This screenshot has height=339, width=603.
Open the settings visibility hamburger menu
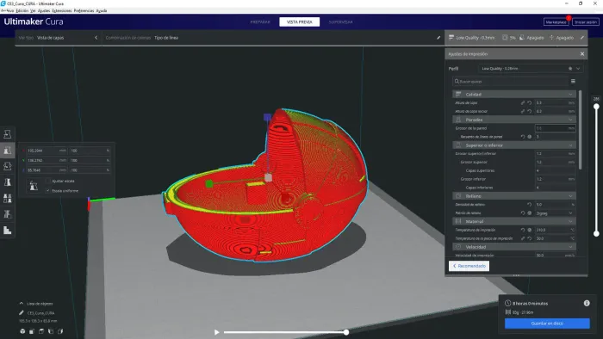(x=573, y=82)
